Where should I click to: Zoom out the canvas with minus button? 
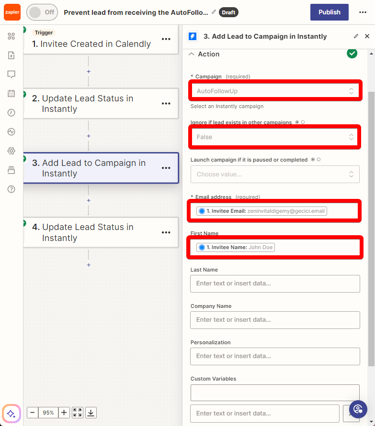[33, 413]
